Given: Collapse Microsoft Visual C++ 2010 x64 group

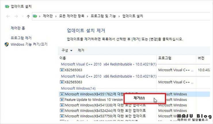Looking at the screenshot, I should pos(109,64).
